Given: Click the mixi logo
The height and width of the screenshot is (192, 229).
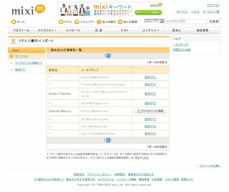Looking at the screenshot, I should pos(28,10).
